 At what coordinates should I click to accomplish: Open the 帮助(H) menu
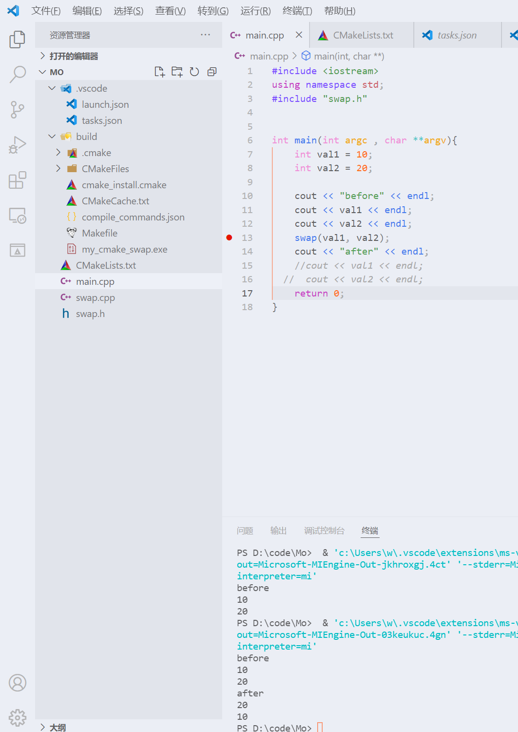coord(340,11)
